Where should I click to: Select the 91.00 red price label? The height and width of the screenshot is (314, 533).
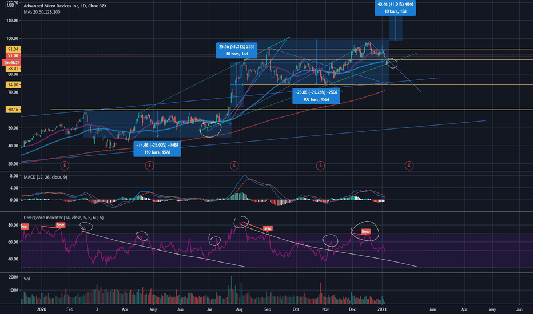click(x=13, y=55)
